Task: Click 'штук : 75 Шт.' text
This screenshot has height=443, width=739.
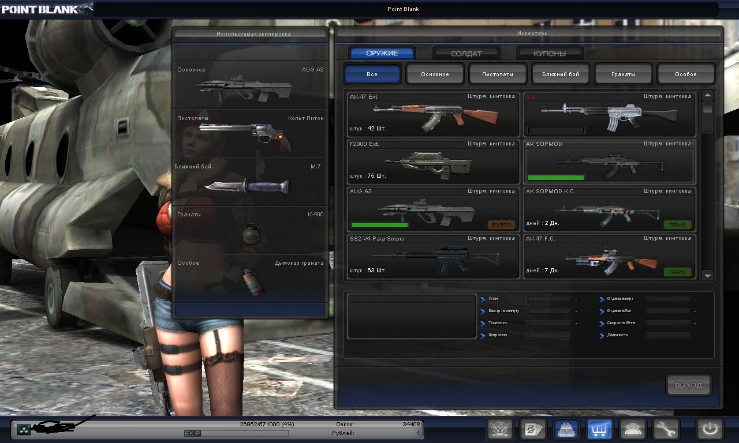Action: [368, 176]
